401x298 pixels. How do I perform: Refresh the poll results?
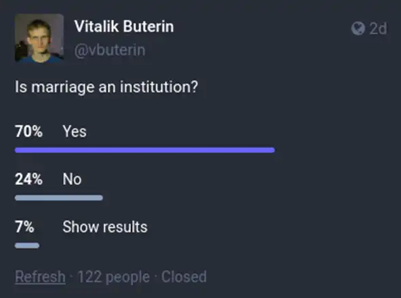coord(40,276)
